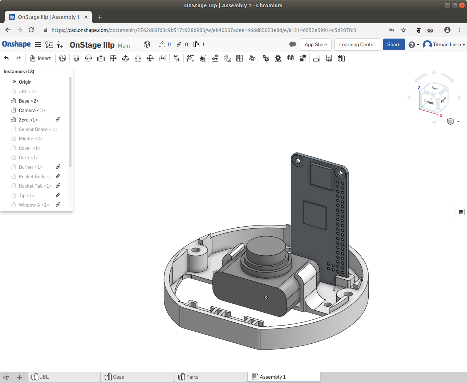Click the Linear relation toolbar icon
Screen dimensions: 467x383
[303, 58]
